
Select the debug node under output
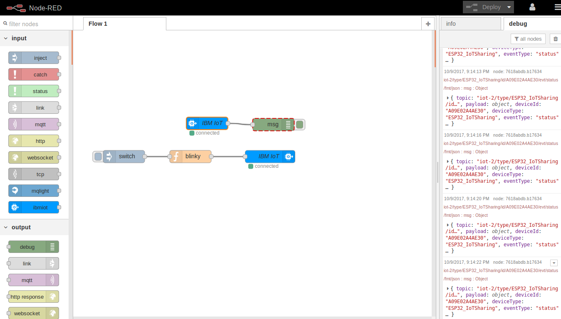coord(33,247)
